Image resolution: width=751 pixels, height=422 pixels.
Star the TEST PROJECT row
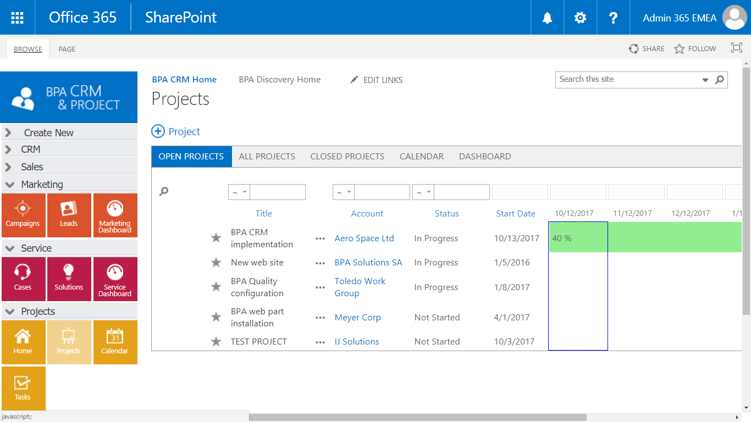[x=217, y=342]
